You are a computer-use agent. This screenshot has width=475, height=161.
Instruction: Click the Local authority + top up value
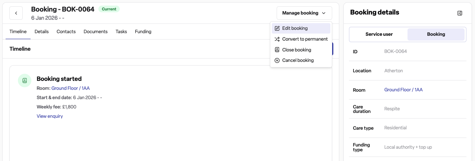[408, 147]
